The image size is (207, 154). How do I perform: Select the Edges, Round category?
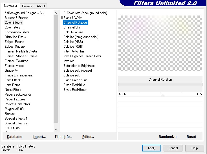[14, 42]
